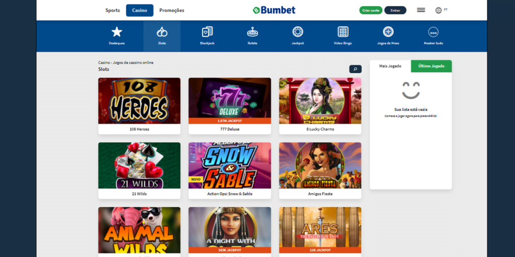
Task: Open the hamburger menu in header
Action: pos(421,10)
